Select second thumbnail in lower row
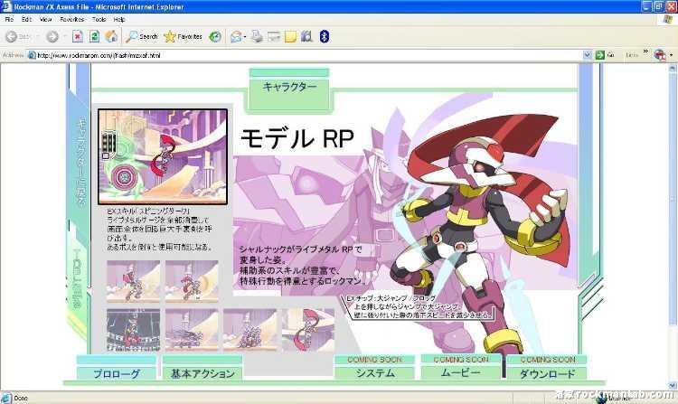Screen dimensions: 678x404 click(192, 330)
